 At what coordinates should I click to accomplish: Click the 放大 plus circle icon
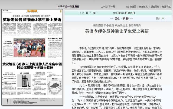point(119,13)
